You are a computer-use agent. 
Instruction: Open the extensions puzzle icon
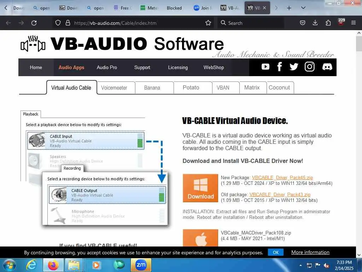328,23
